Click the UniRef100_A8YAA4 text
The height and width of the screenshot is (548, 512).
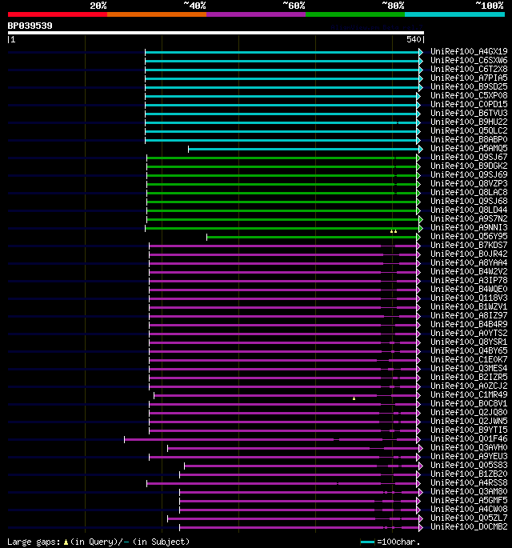[x=469, y=262]
